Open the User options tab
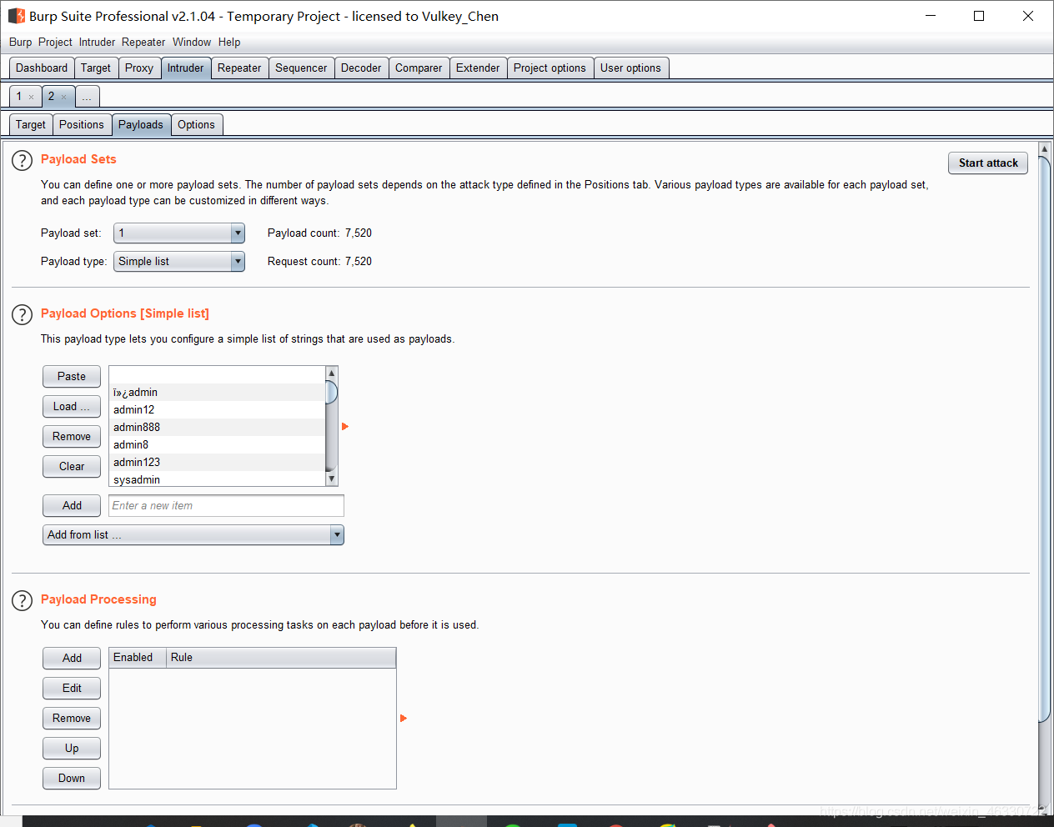The width and height of the screenshot is (1054, 827). click(630, 68)
